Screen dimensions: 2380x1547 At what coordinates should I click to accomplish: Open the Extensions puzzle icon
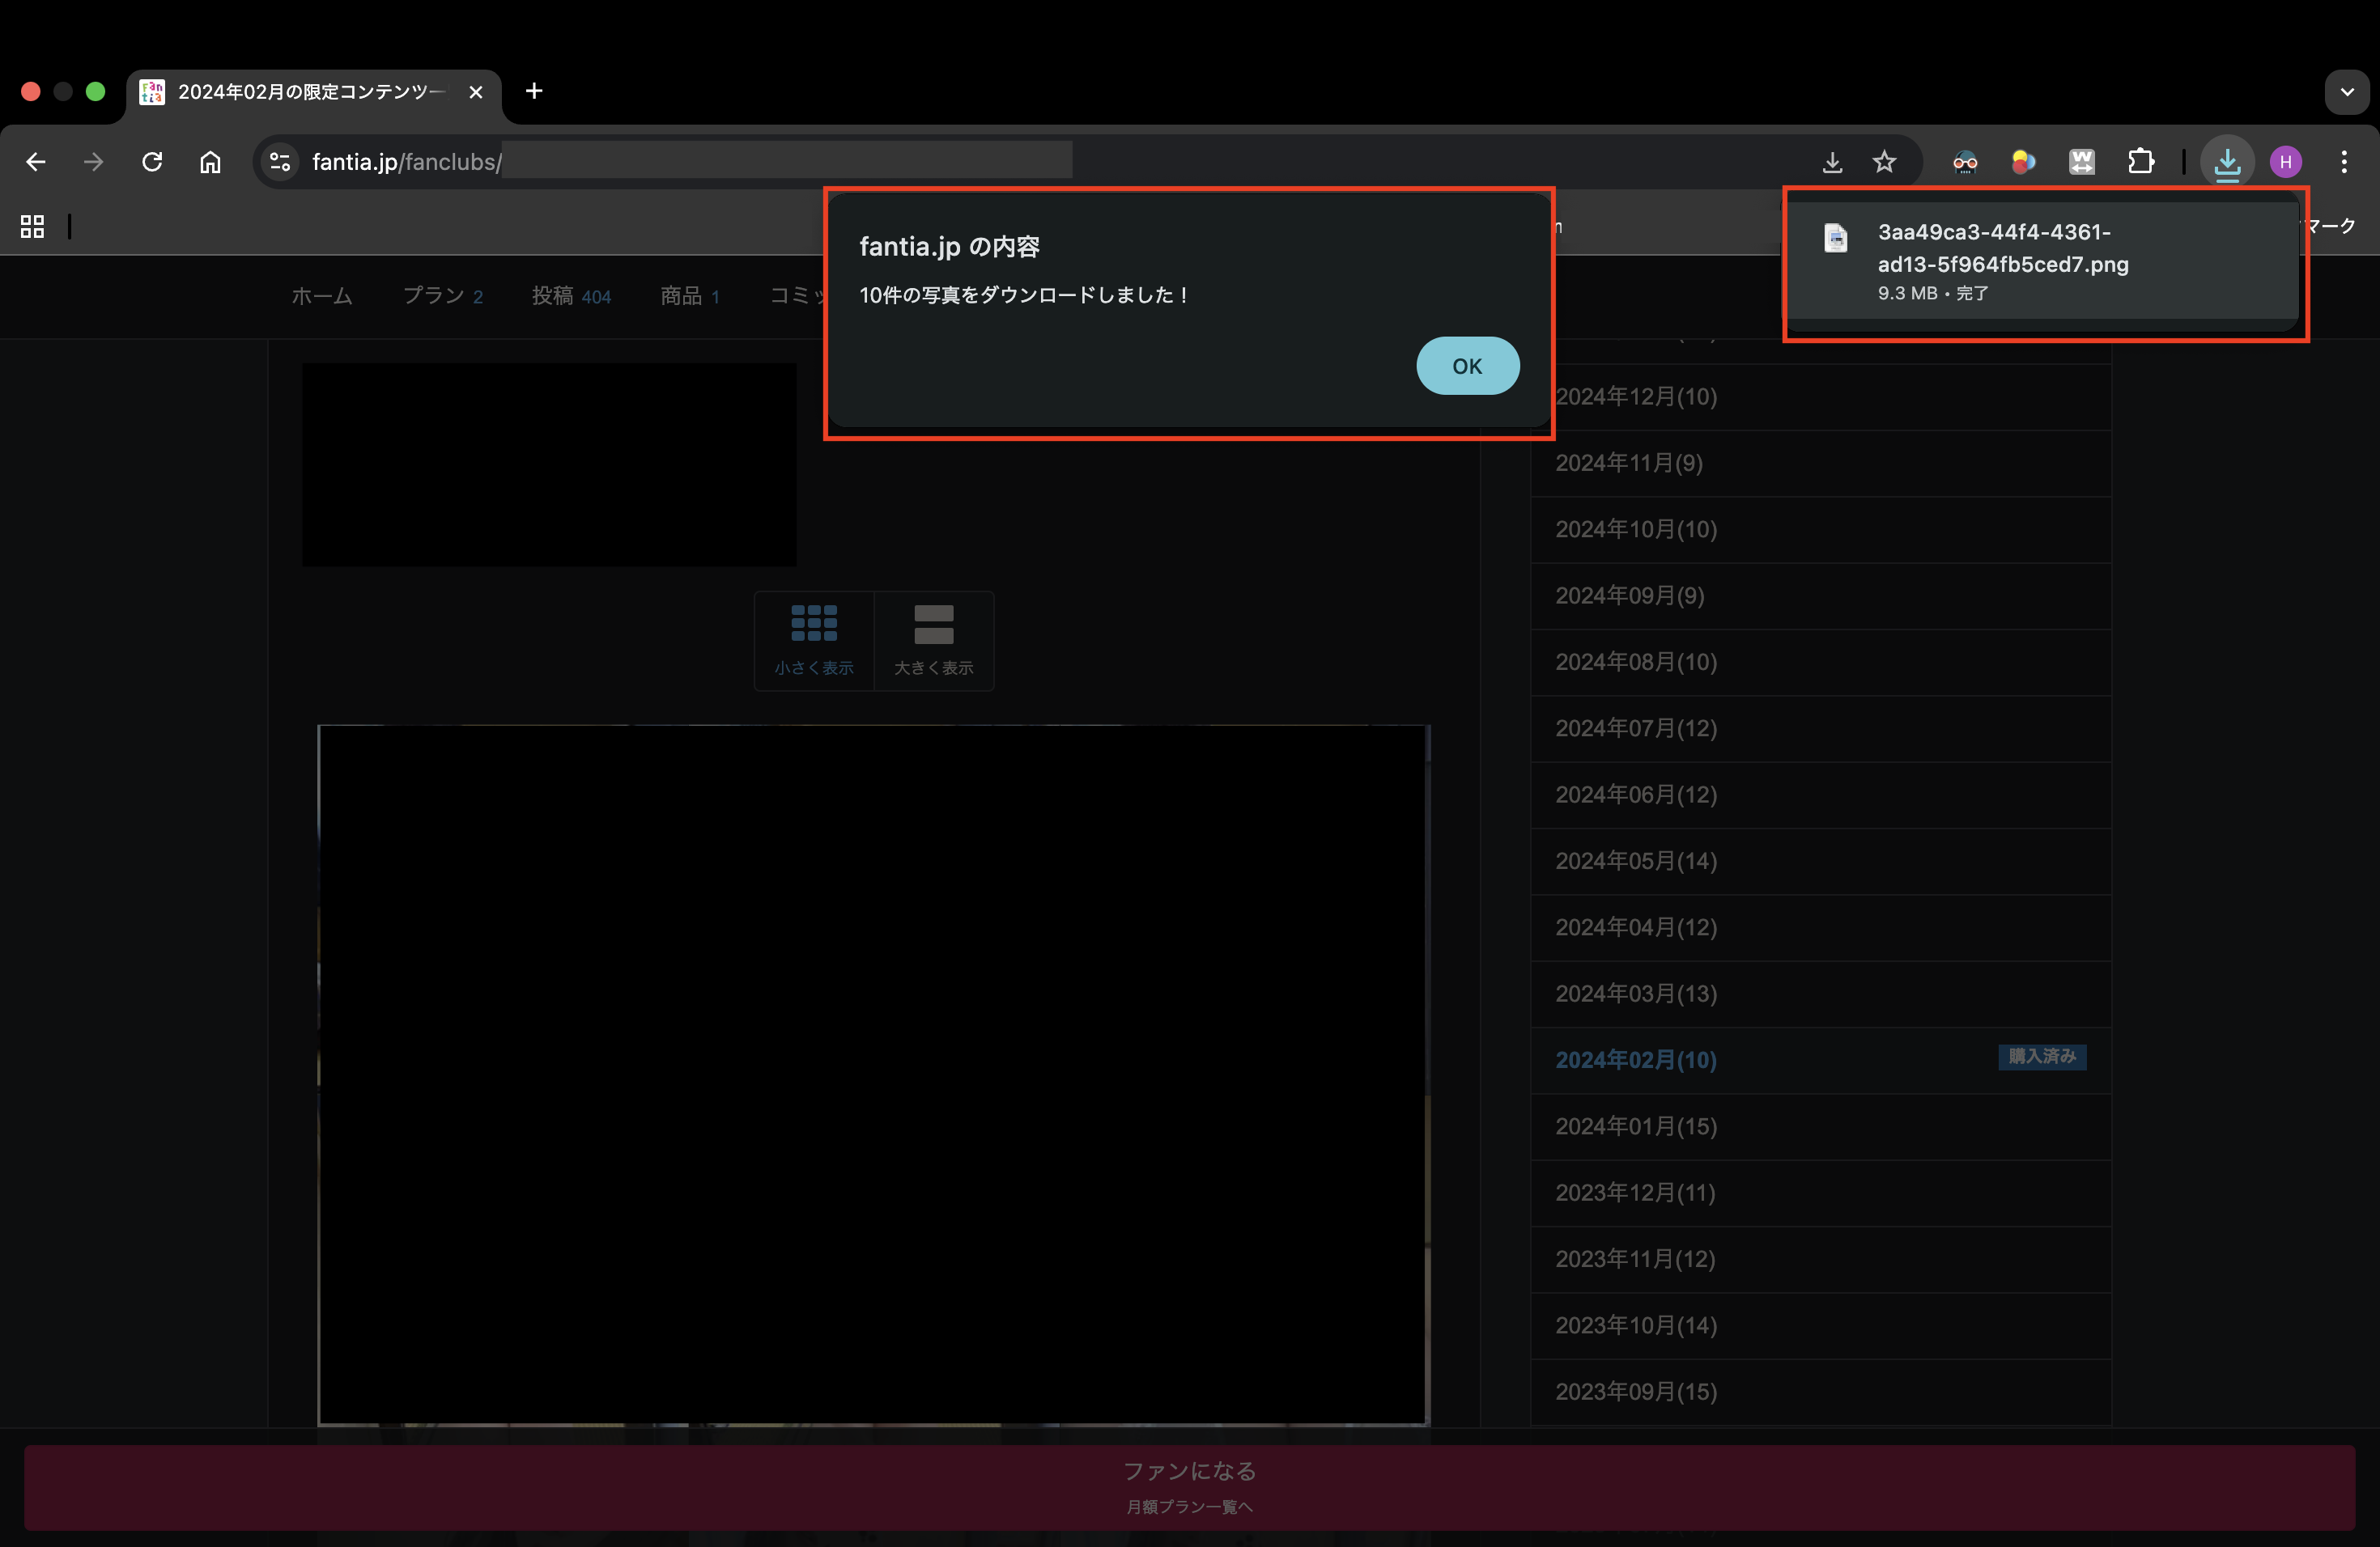[x=2140, y=162]
